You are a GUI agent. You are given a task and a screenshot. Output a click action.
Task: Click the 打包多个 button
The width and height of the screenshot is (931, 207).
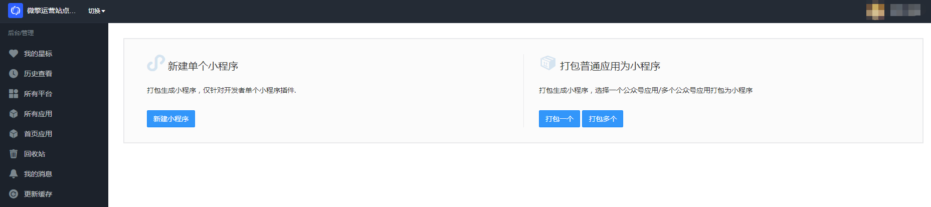click(x=603, y=119)
